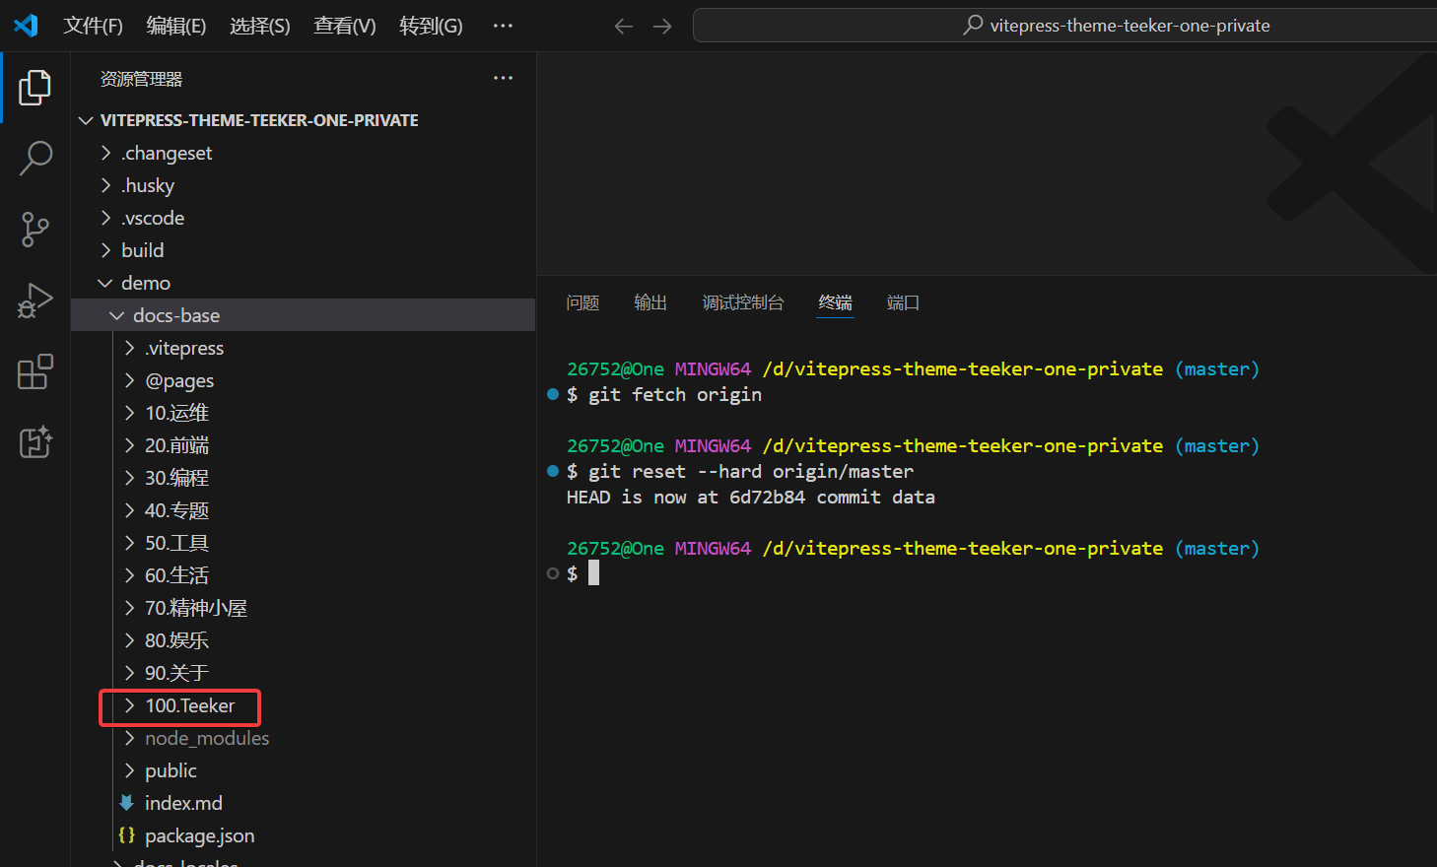Expand the .vitepress folder
This screenshot has width=1437, height=867.
pos(304,348)
